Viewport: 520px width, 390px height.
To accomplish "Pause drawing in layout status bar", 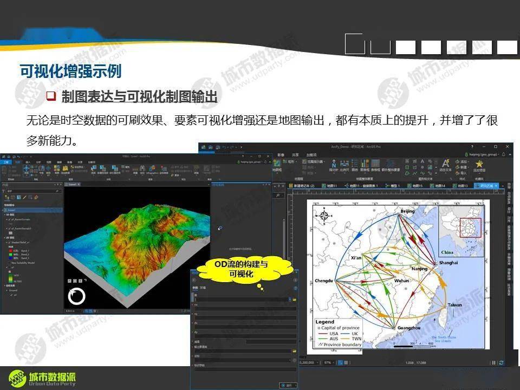I will coord(493,363).
